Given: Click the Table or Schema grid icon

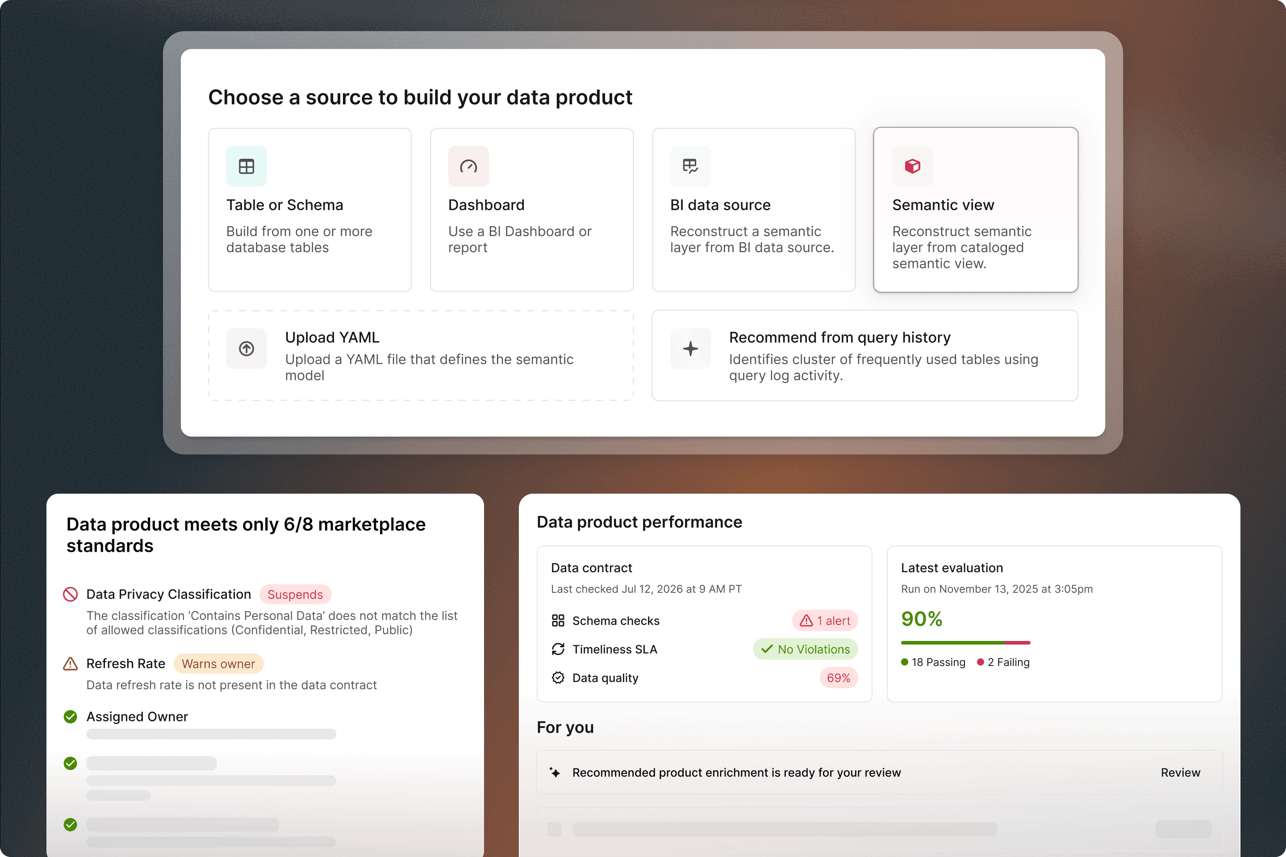Looking at the screenshot, I should tap(246, 166).
